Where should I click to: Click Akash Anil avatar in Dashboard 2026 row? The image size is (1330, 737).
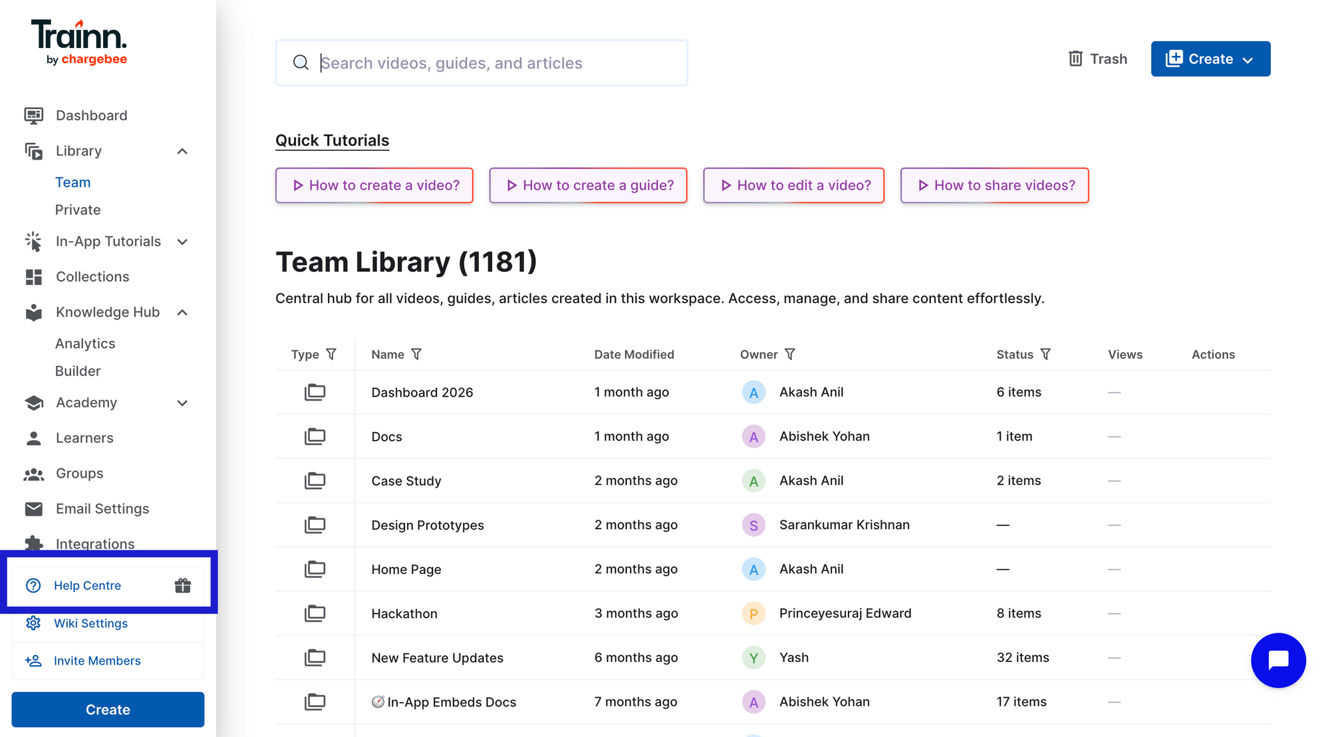coord(753,393)
